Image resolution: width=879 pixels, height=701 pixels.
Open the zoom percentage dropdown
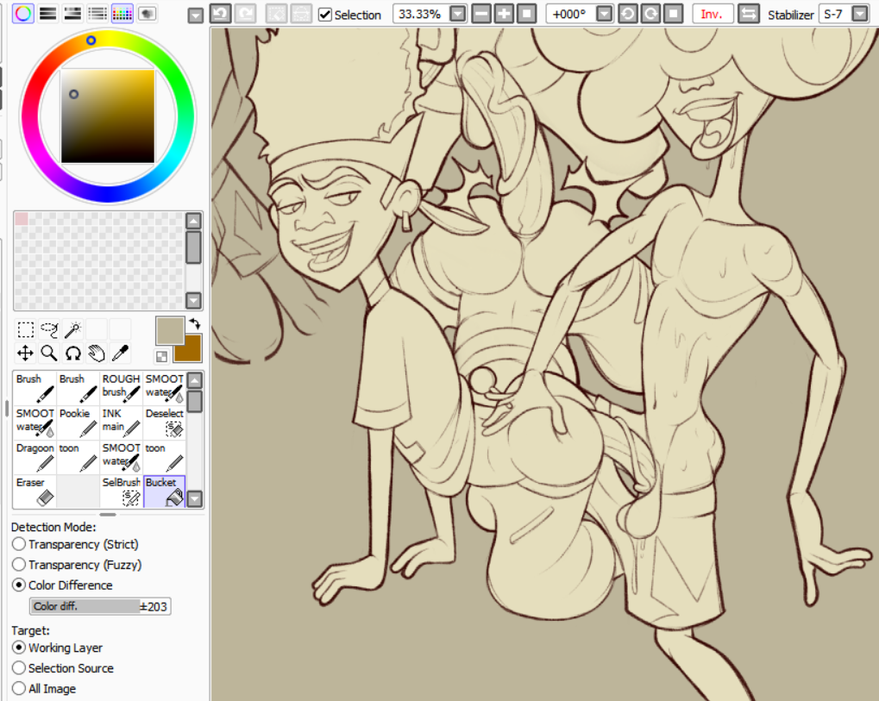pyautogui.click(x=457, y=14)
